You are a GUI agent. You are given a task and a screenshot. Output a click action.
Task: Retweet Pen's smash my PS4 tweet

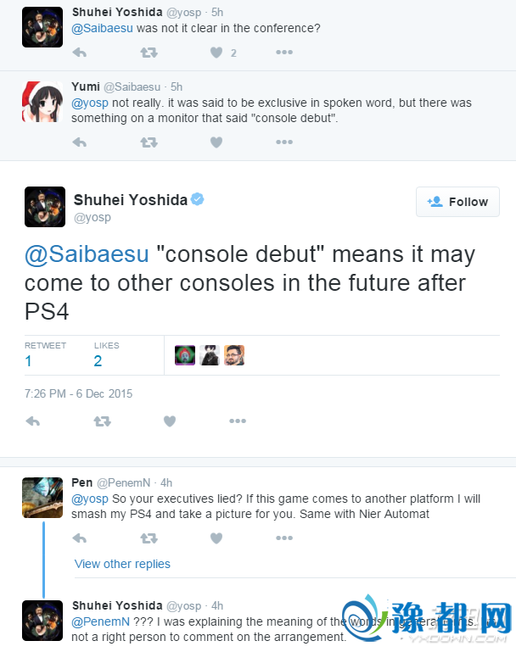[x=149, y=538]
